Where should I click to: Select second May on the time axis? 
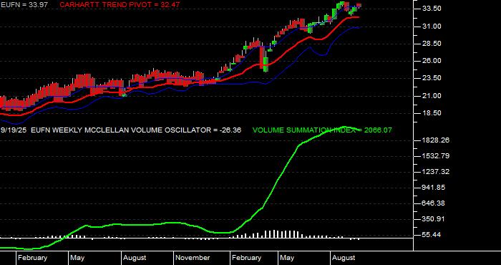pyautogui.click(x=287, y=258)
